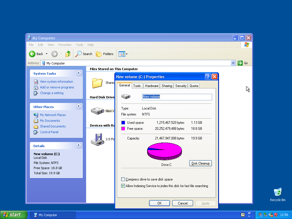Select the New volume hard disk icon
292x219 pixels.
[x=98, y=111]
